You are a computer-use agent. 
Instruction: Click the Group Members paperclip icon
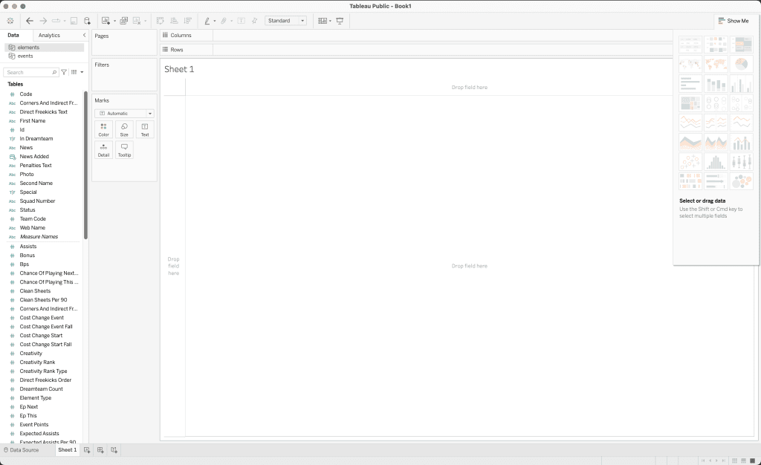224,21
